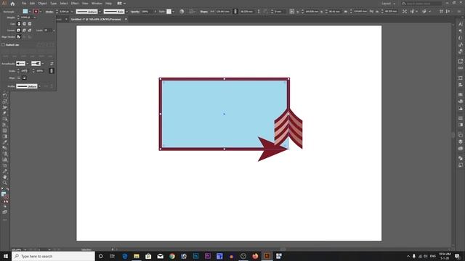Screen dimensions: 465x261
Task: Select the Bevel Join corner option
Action: 30,30
